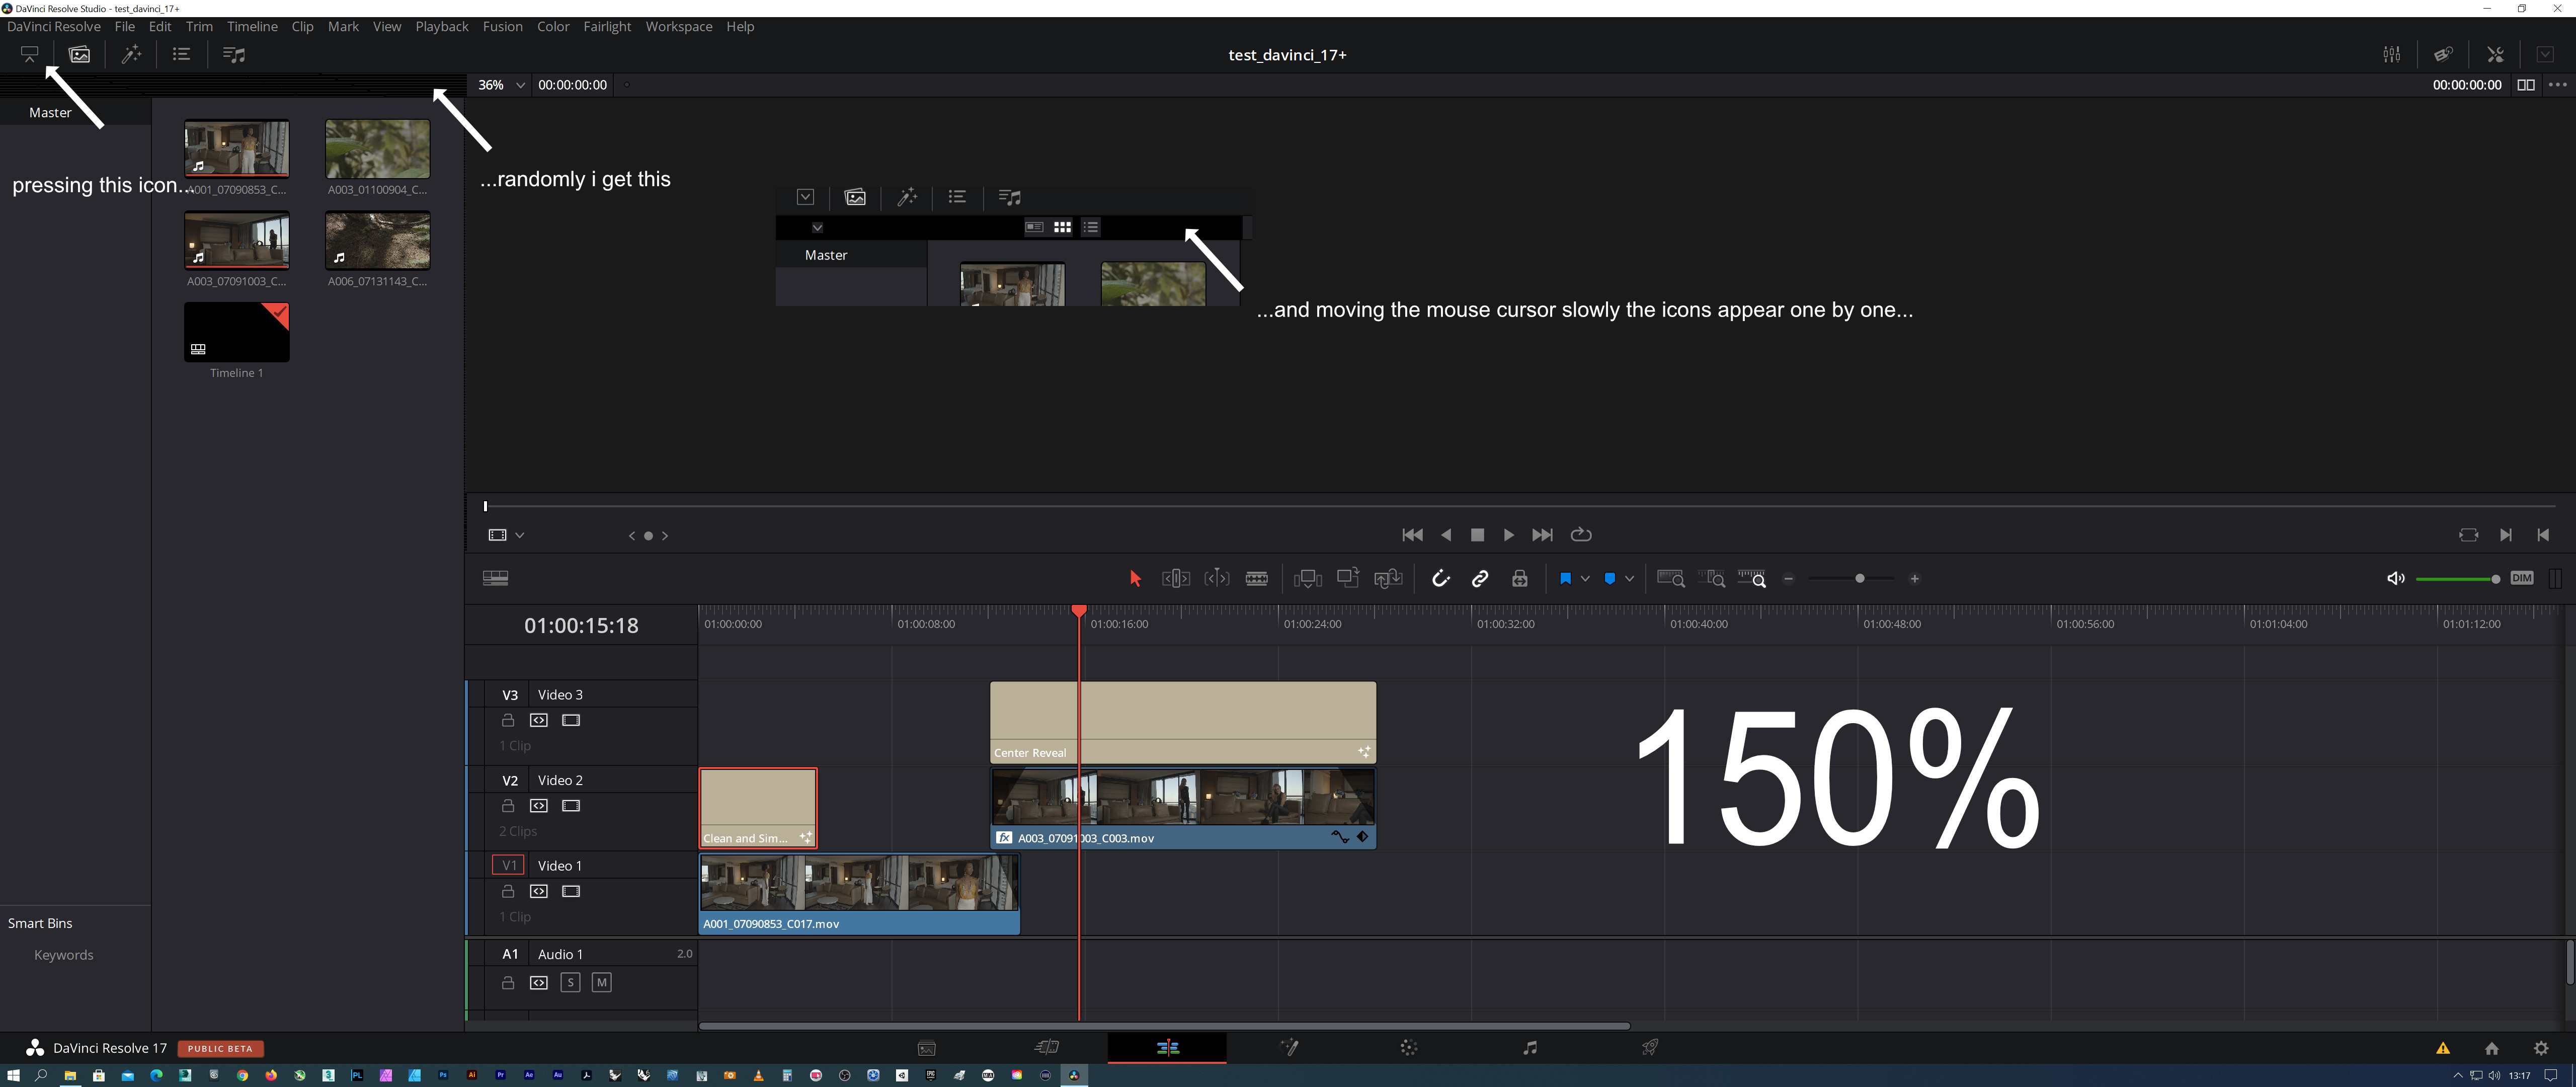Stop playback

1477,535
